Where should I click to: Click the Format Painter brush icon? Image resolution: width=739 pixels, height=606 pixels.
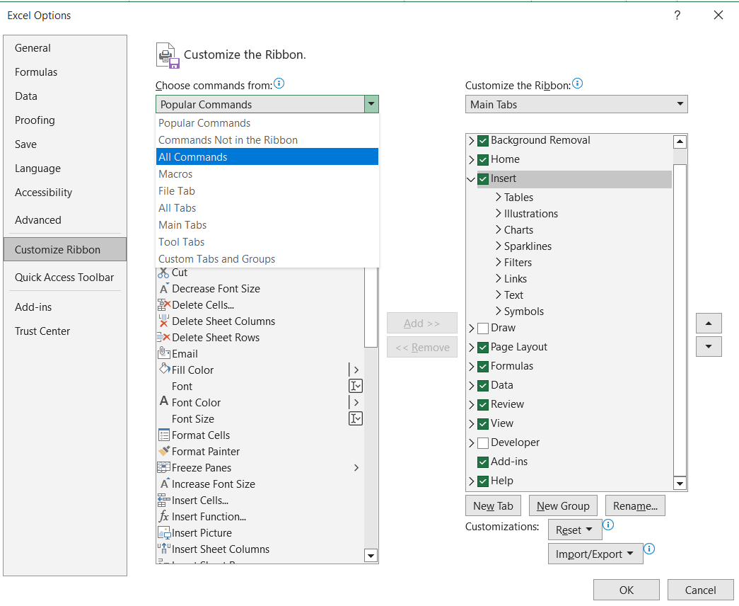[x=163, y=451]
